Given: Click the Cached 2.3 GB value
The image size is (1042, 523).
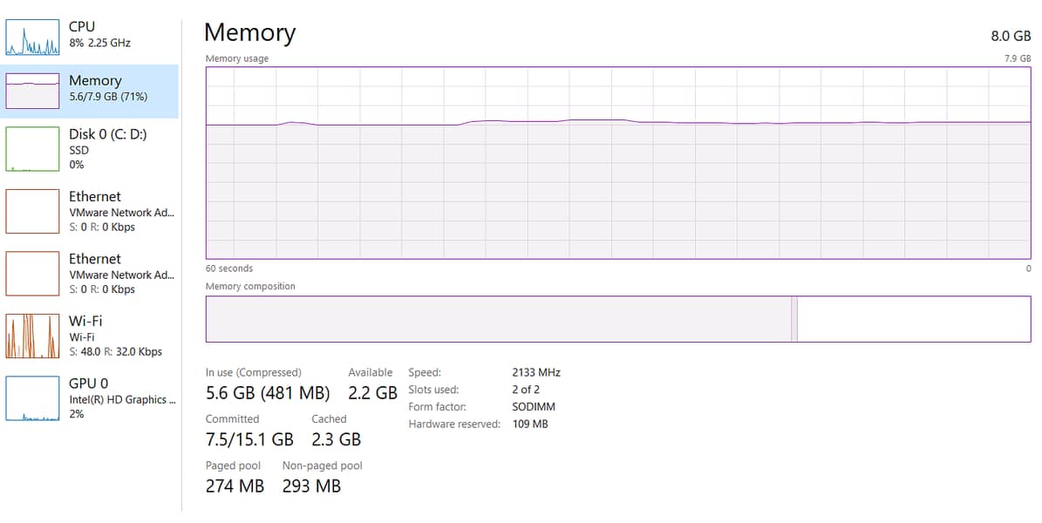Looking at the screenshot, I should (x=336, y=439).
